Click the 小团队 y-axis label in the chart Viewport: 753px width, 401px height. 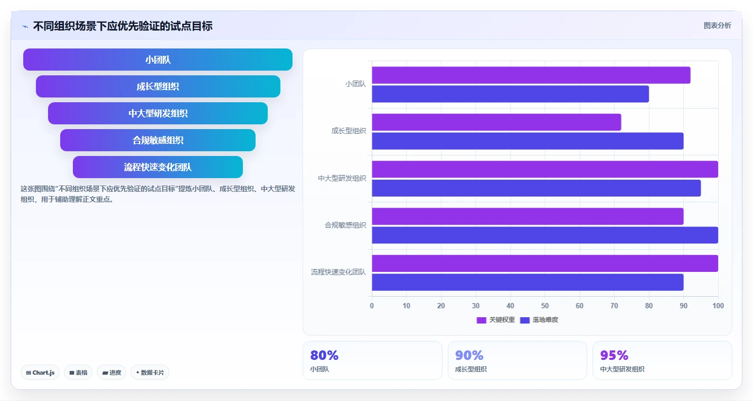(355, 84)
